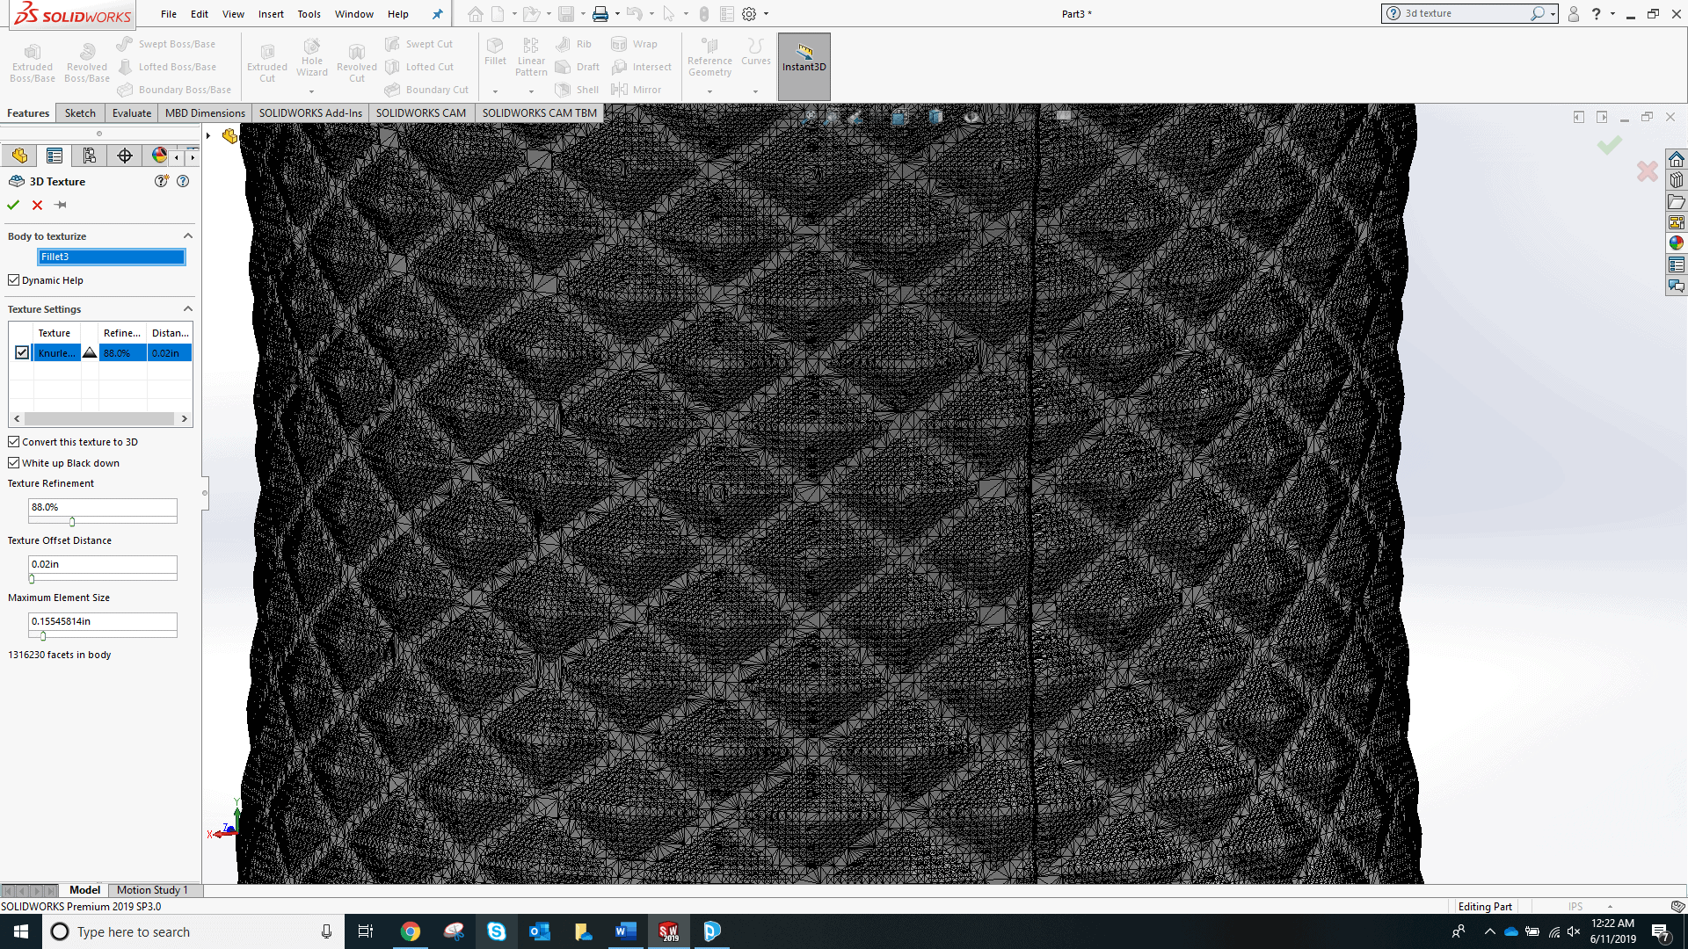Collapse the Body to texturize section
Viewport: 1688px width, 949px height.
[x=187, y=236]
